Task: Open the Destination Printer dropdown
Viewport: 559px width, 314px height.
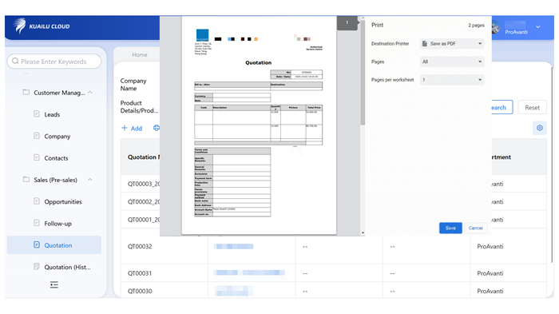Action: tap(452, 43)
